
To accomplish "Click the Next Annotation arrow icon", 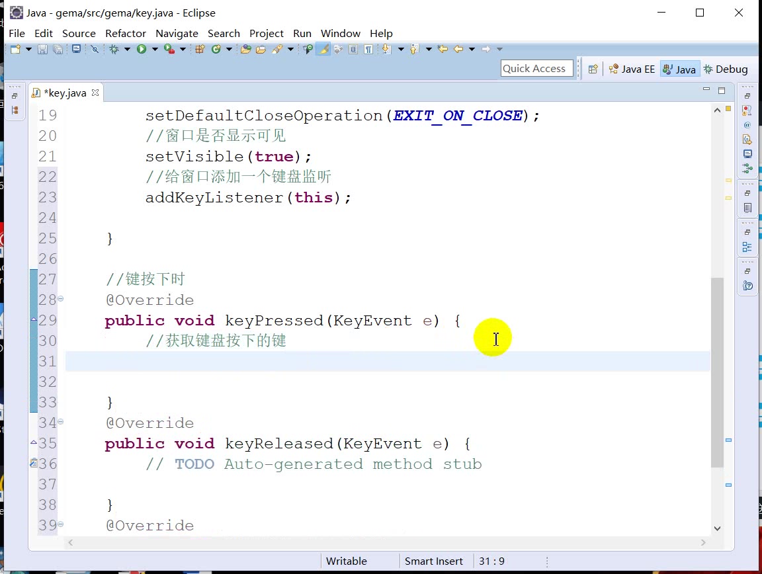I will point(386,49).
